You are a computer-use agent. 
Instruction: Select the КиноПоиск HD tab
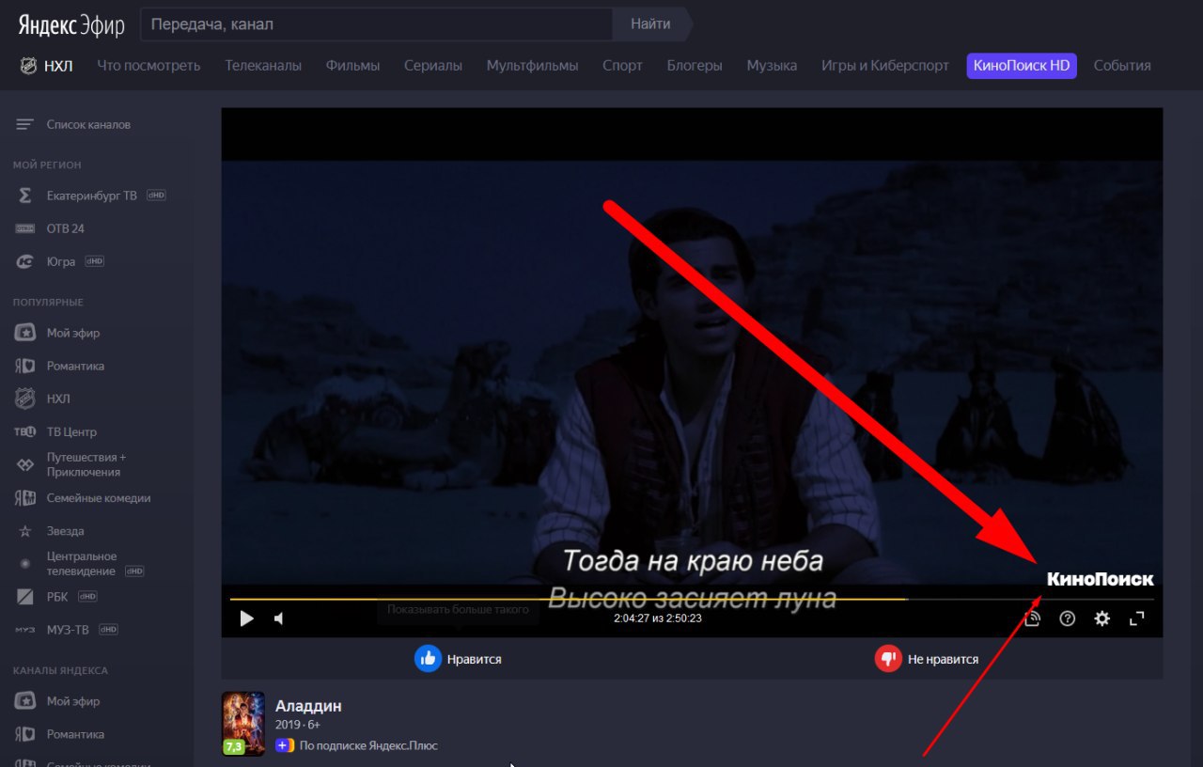coord(1022,66)
